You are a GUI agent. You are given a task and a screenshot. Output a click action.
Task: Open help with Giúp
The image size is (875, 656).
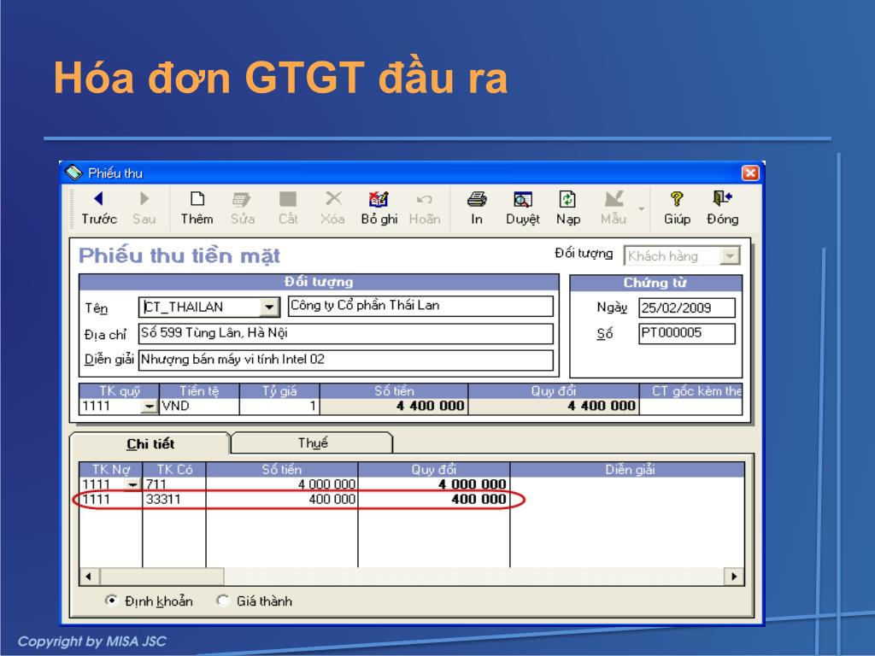677,208
